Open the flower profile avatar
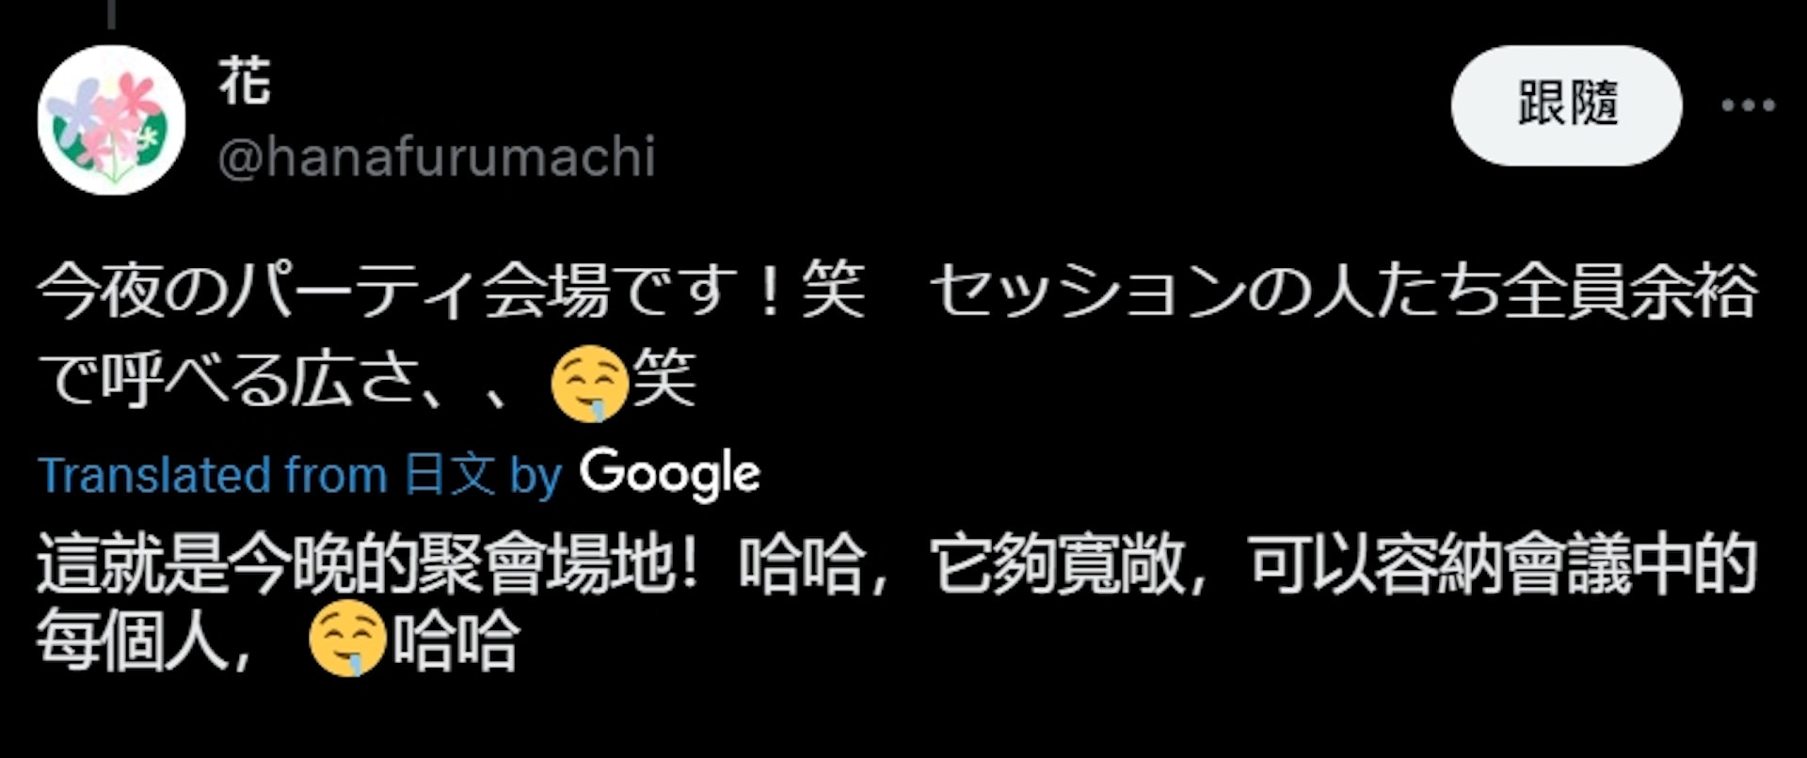Screen dimensions: 1807x758 point(112,119)
